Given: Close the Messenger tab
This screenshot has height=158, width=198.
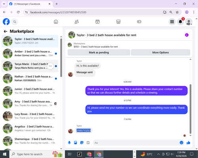Looking at the screenshot, I should point(49,4).
